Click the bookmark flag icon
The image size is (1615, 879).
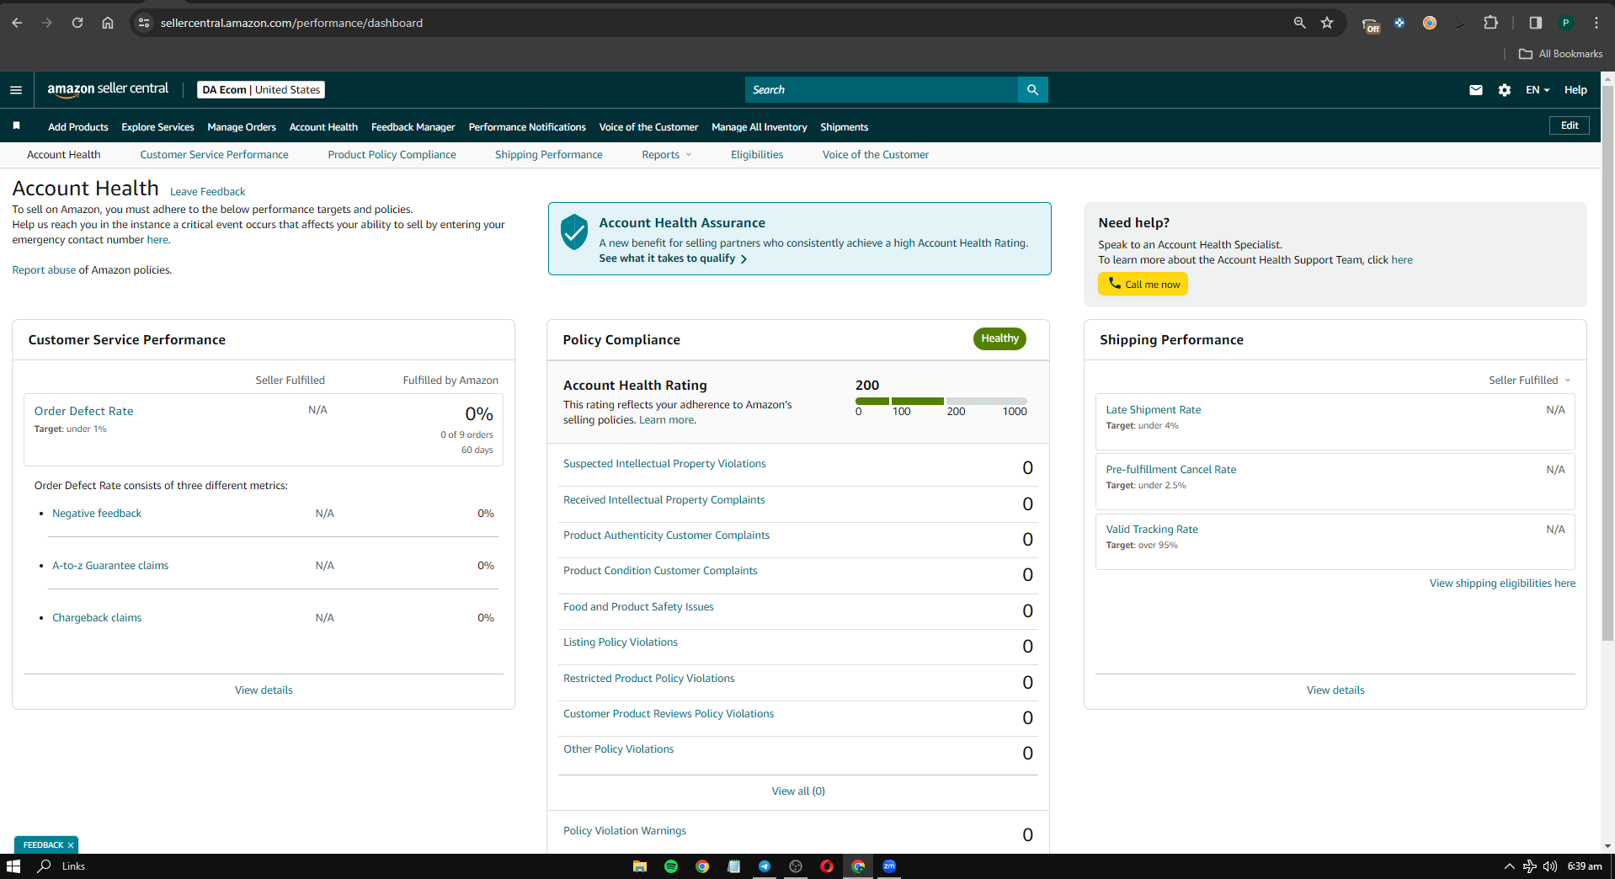pos(16,126)
